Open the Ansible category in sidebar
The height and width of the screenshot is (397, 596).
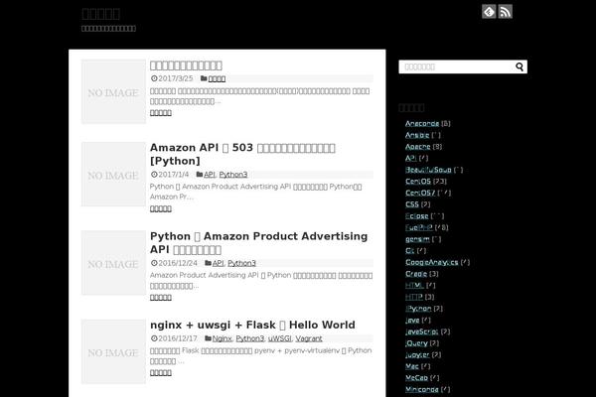pyautogui.click(x=417, y=135)
